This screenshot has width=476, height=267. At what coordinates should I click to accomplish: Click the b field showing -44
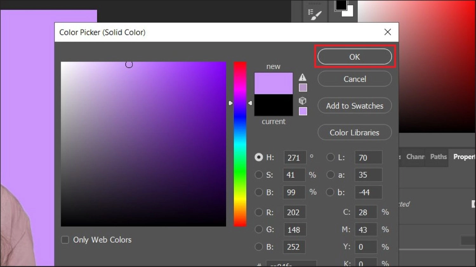368,192
